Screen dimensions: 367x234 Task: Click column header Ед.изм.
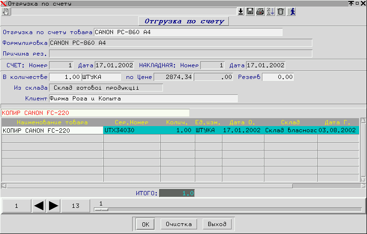click(208, 122)
